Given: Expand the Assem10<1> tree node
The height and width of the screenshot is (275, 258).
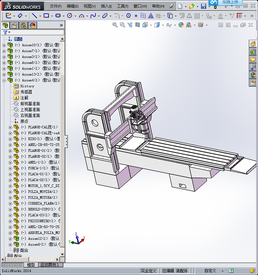Looking at the screenshot, I should [4, 45].
